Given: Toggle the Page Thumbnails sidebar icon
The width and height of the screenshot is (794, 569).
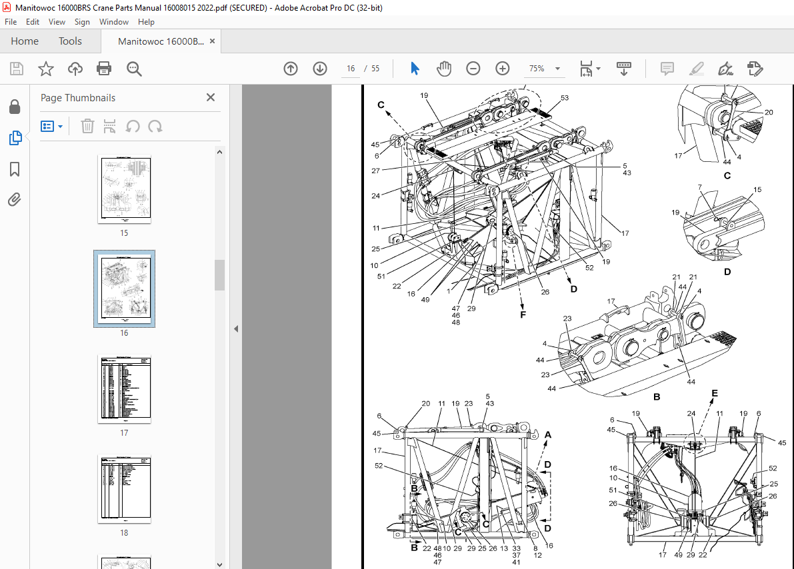Looking at the screenshot, I should pyautogui.click(x=15, y=138).
